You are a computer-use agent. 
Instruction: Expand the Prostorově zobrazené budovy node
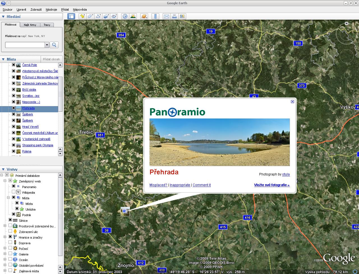5,226
